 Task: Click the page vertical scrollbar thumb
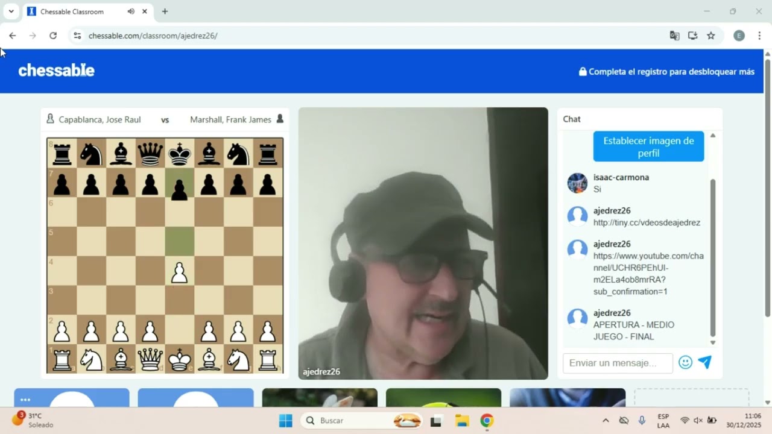[768, 187]
